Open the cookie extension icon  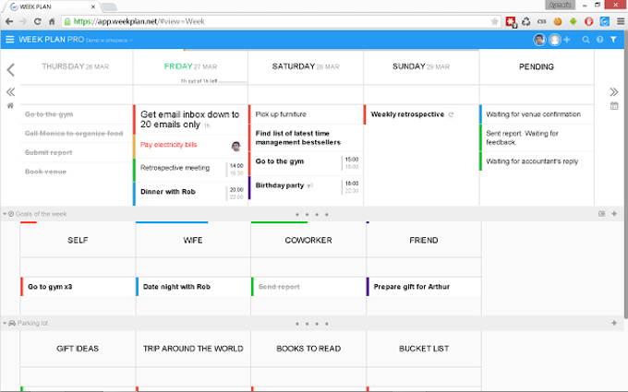coord(558,21)
